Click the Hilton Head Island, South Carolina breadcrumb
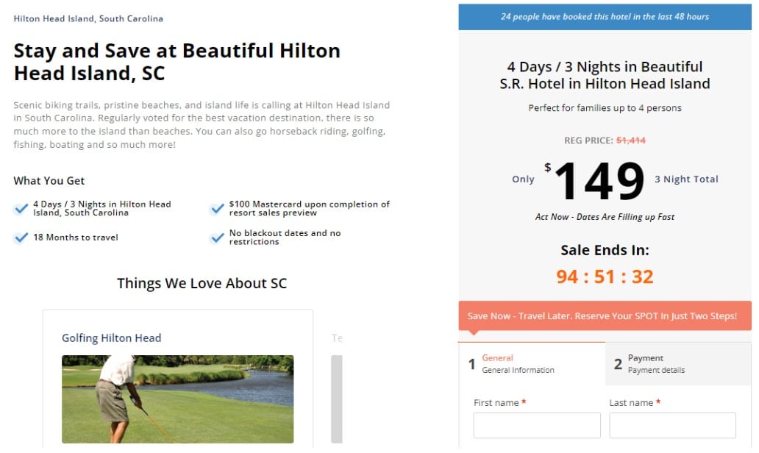This screenshot has width=759, height=453. tap(88, 18)
